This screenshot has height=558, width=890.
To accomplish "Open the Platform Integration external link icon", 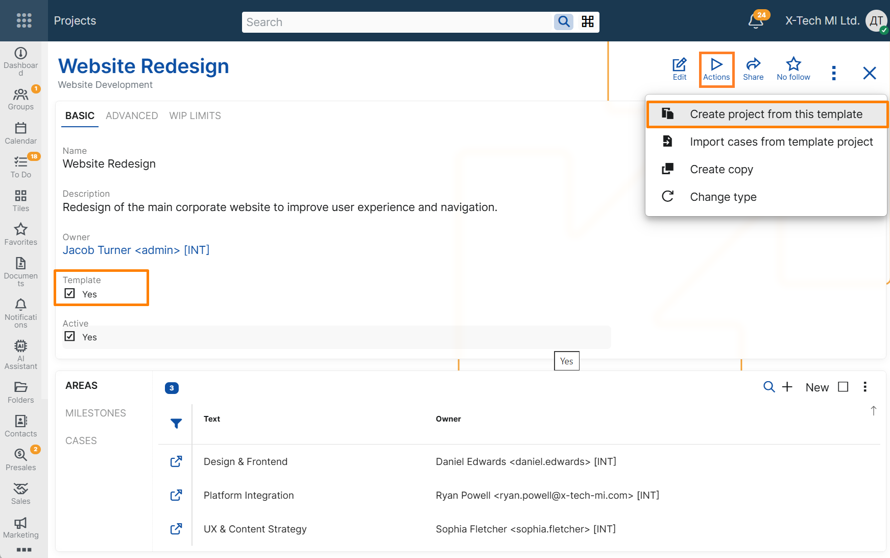I will pos(176,495).
